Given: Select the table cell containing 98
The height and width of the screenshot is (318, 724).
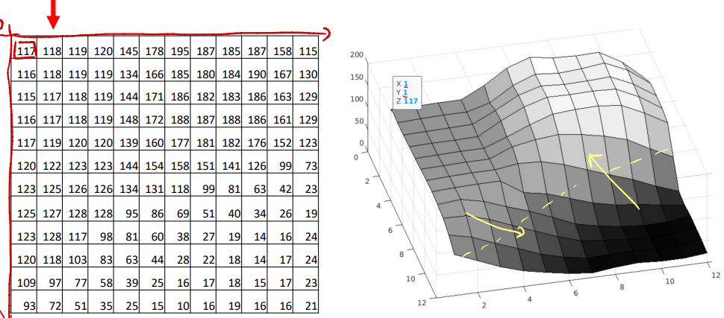Looking at the screenshot, I should [x=101, y=232].
